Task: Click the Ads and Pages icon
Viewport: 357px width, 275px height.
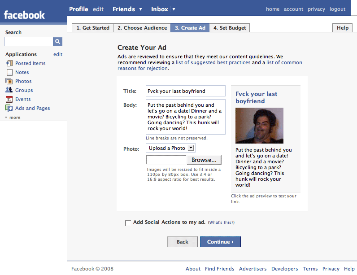Action: pos(9,108)
